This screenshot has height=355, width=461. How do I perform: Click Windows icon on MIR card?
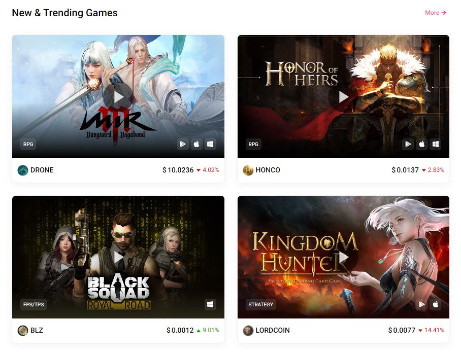tap(210, 144)
